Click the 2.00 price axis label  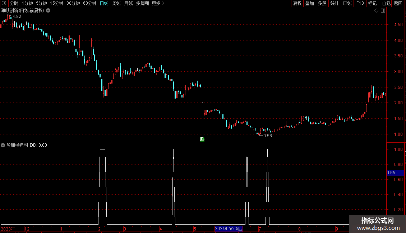tap(398, 103)
